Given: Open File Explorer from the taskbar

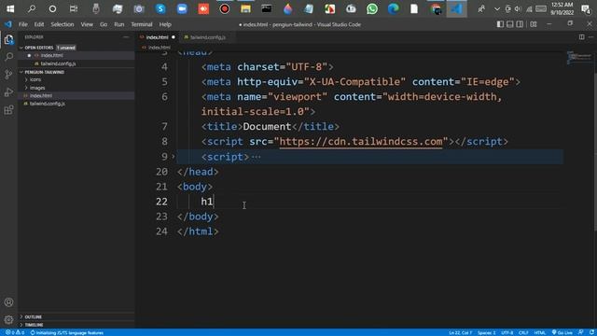Looking at the screenshot, I should click(245, 8).
